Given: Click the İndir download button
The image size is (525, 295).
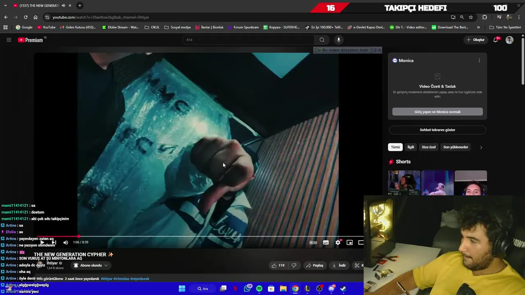Looking at the screenshot, I should pyautogui.click(x=339, y=265).
